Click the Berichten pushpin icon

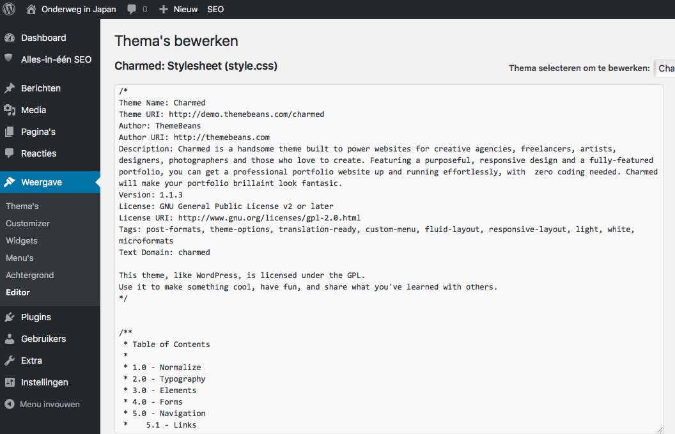pyautogui.click(x=10, y=88)
